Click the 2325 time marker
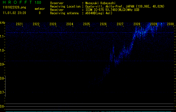Screen dimensions: 176x112 86,24
